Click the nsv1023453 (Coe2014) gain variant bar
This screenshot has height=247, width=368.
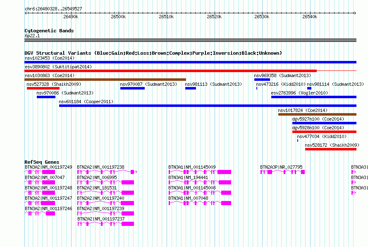(190, 62)
